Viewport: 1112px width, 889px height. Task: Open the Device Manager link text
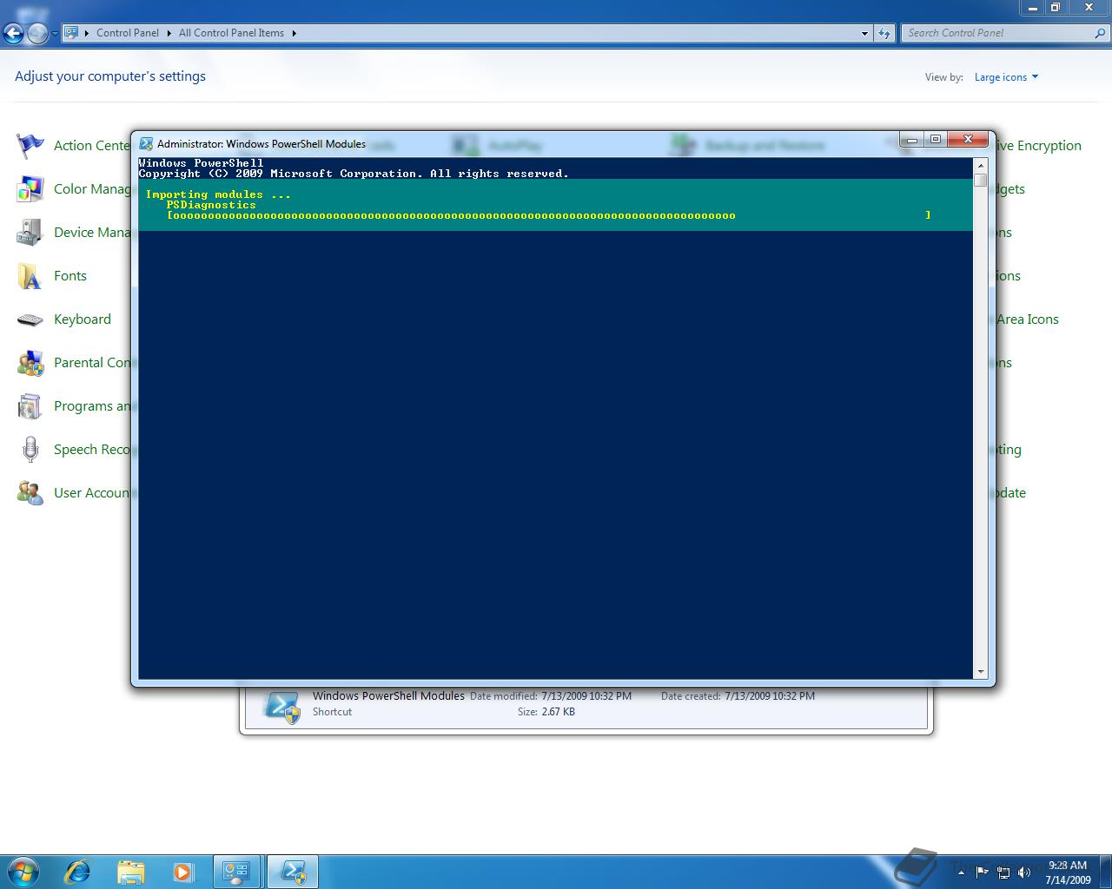coord(92,233)
